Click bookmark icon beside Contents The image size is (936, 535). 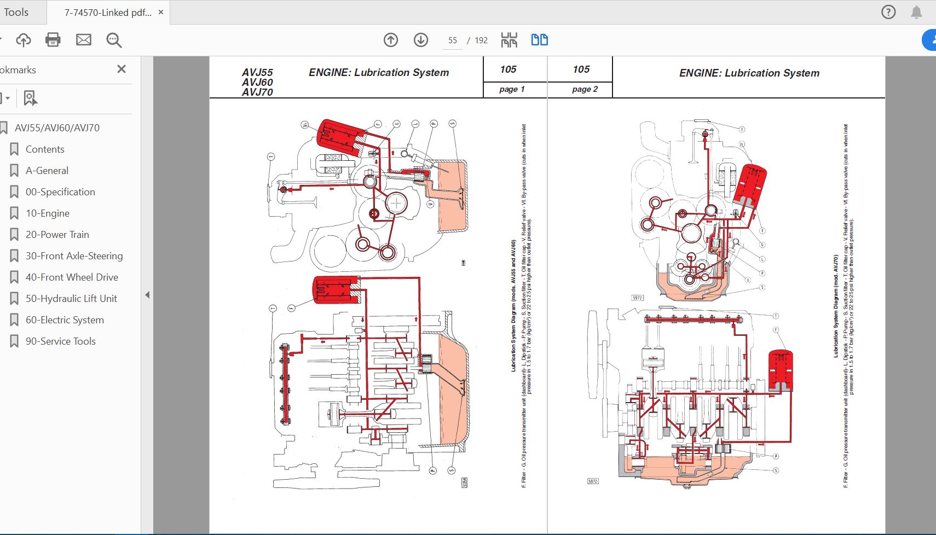pyautogui.click(x=14, y=149)
